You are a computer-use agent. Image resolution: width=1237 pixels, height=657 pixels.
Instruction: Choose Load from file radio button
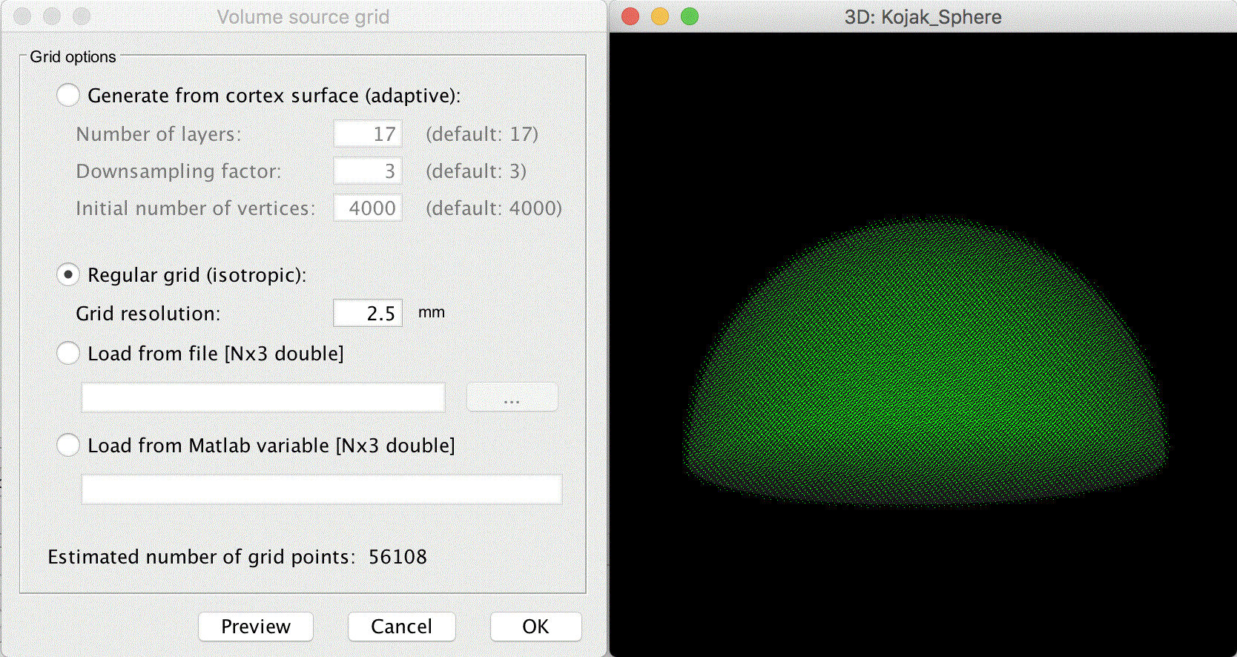(x=68, y=354)
